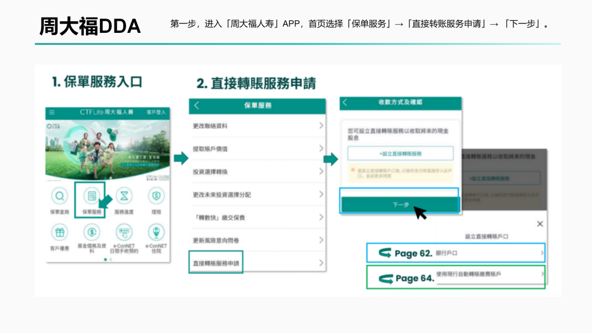Open the hamburger menu in CTFLife app
592x333 pixels.
point(52,112)
